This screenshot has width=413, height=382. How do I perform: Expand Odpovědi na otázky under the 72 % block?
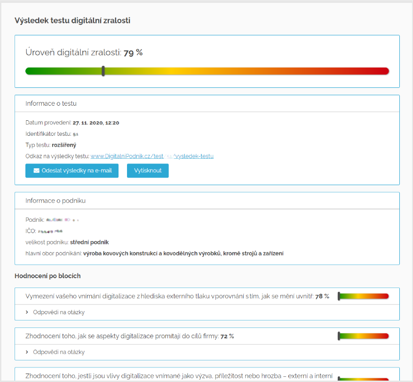[x=58, y=352]
